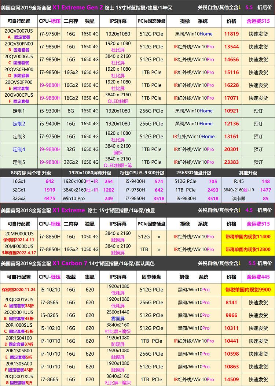This screenshot has height=386, width=275.
Task: Select the RJ45 upgrade option
Action: click(x=234, y=181)
